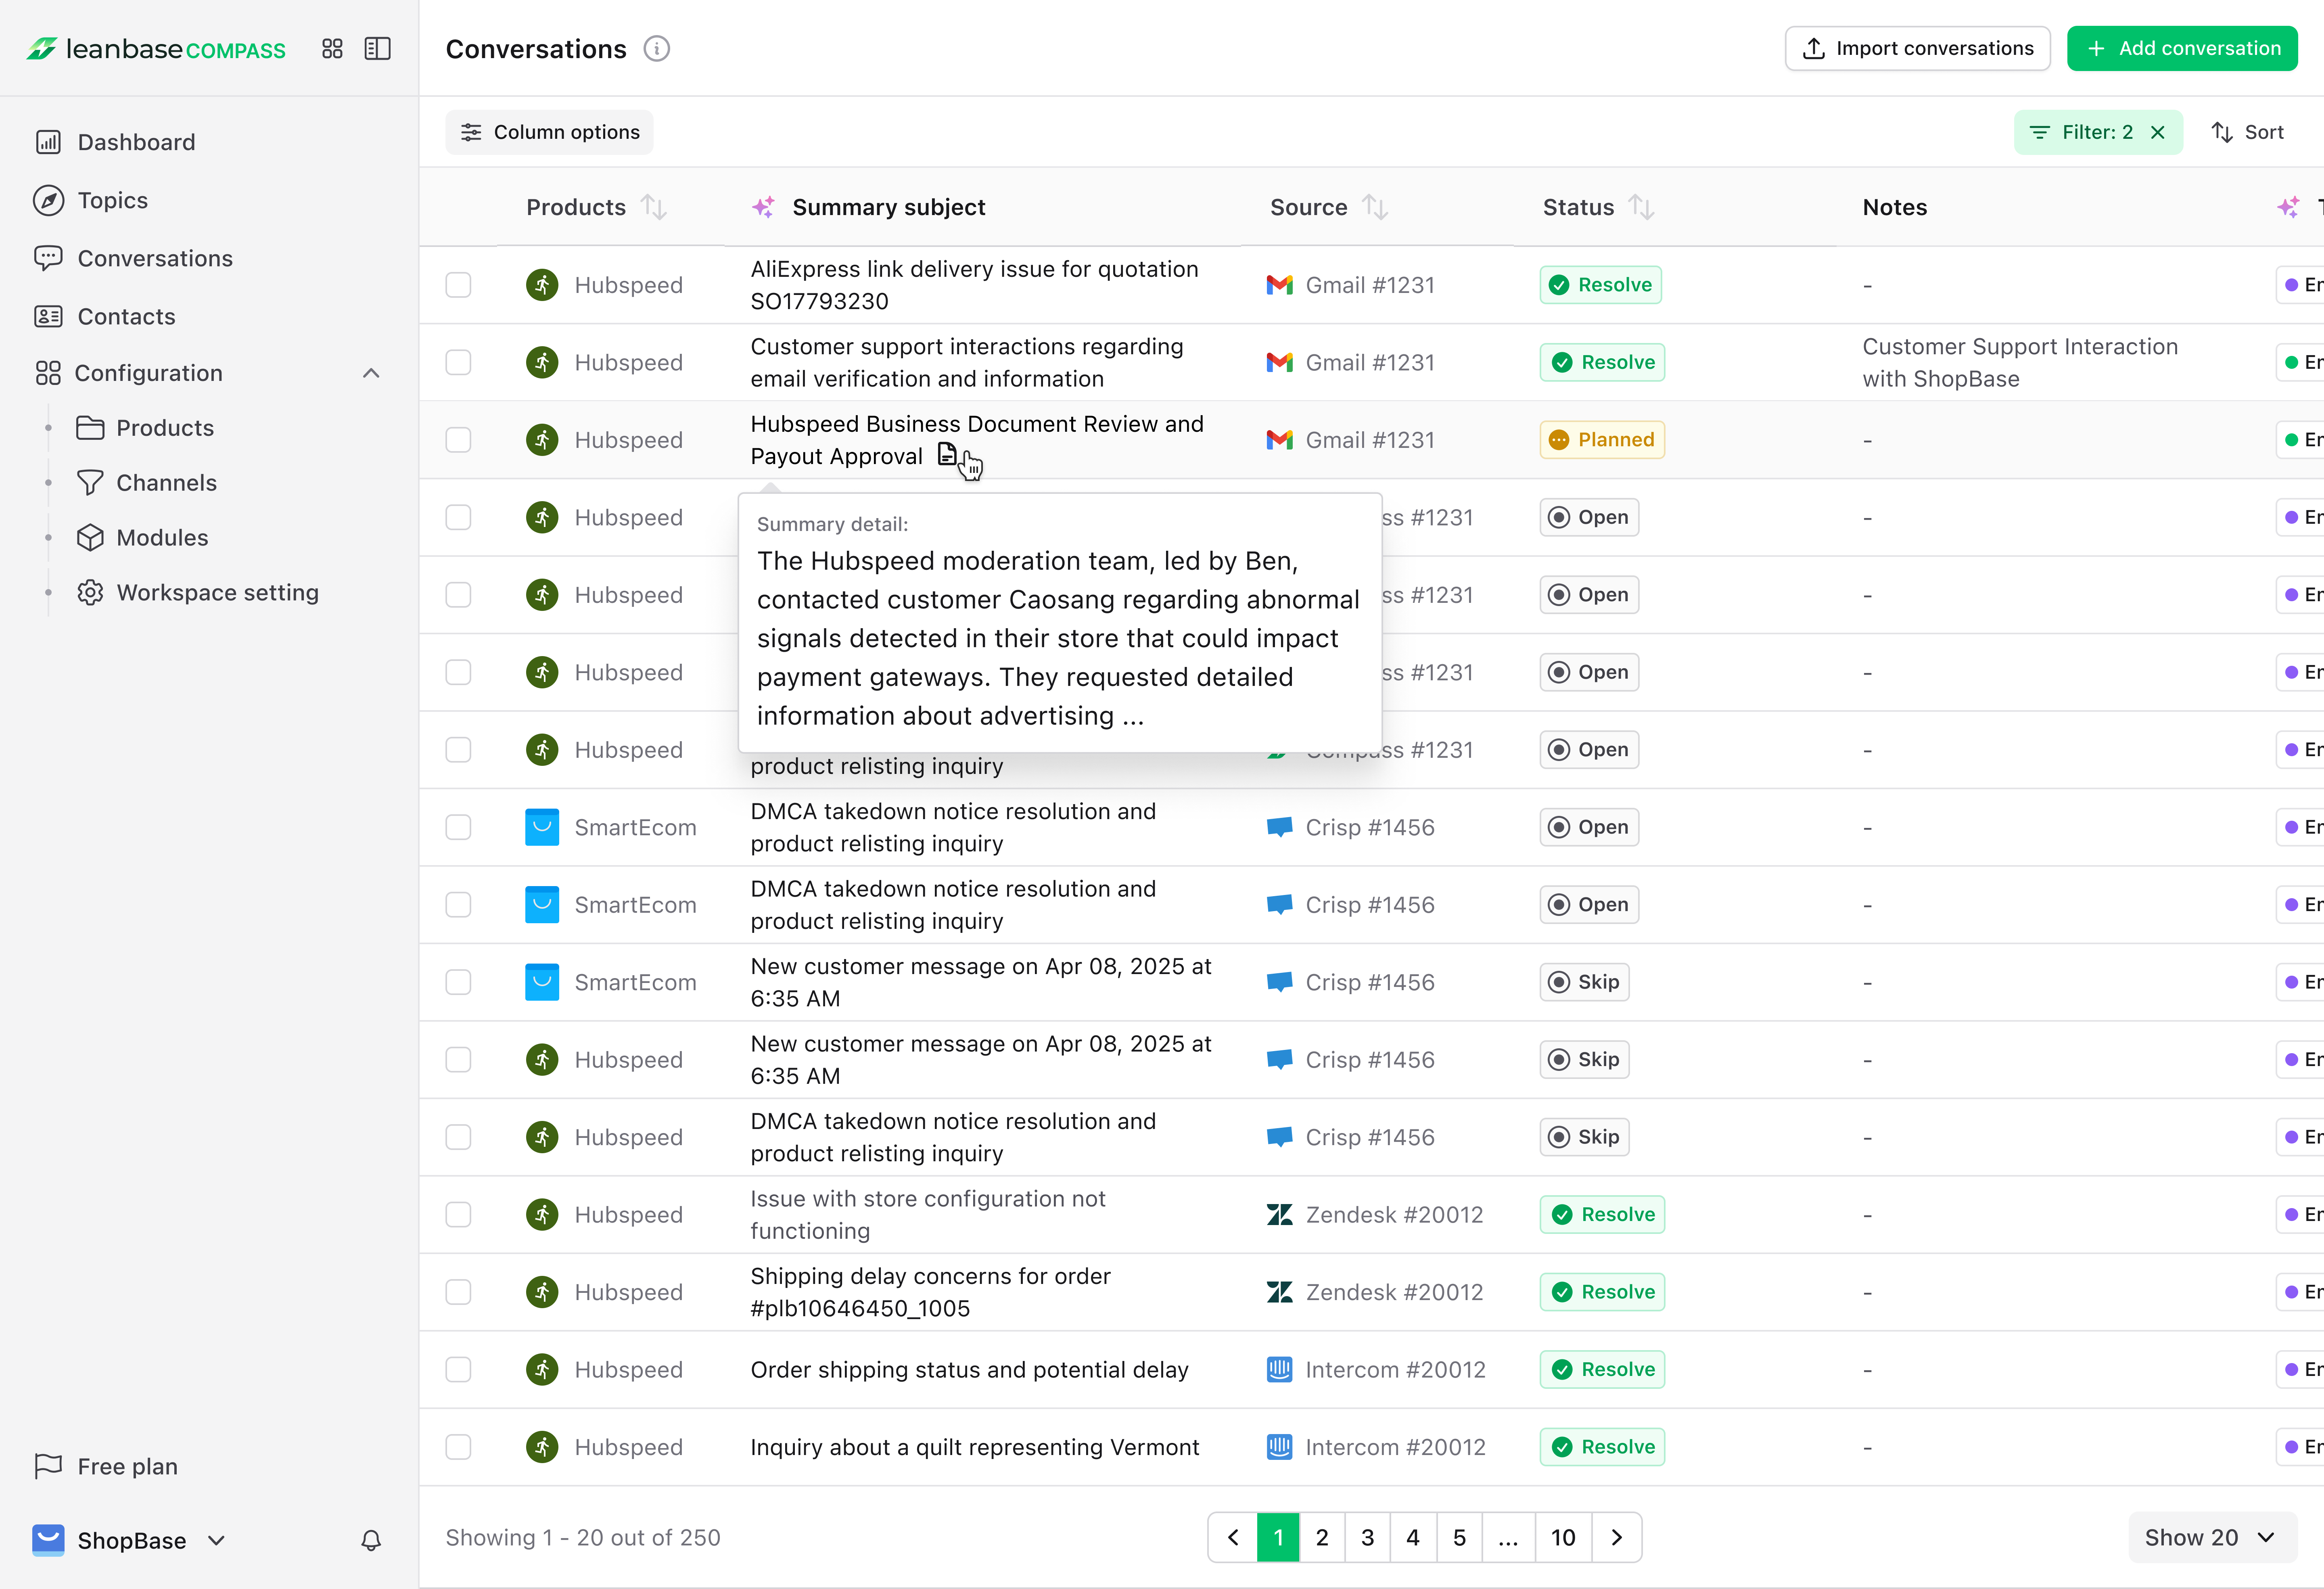Image resolution: width=2324 pixels, height=1589 pixels.
Task: Click the Conversations info icon
Action: (656, 49)
